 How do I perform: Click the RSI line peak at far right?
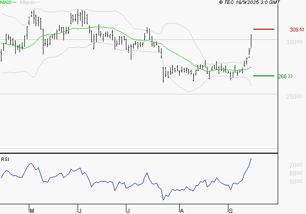pos(251,159)
